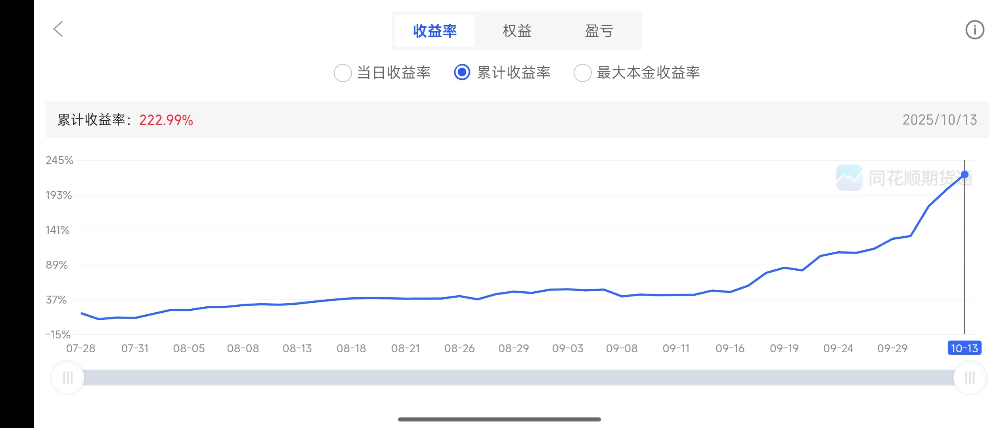This screenshot has height=428, width=999.
Task: Open the info circle icon
Action: point(974,30)
